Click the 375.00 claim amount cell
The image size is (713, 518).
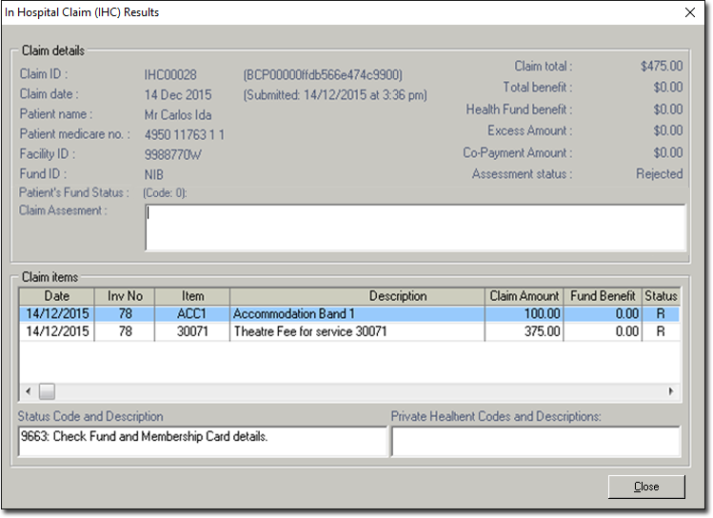point(524,331)
